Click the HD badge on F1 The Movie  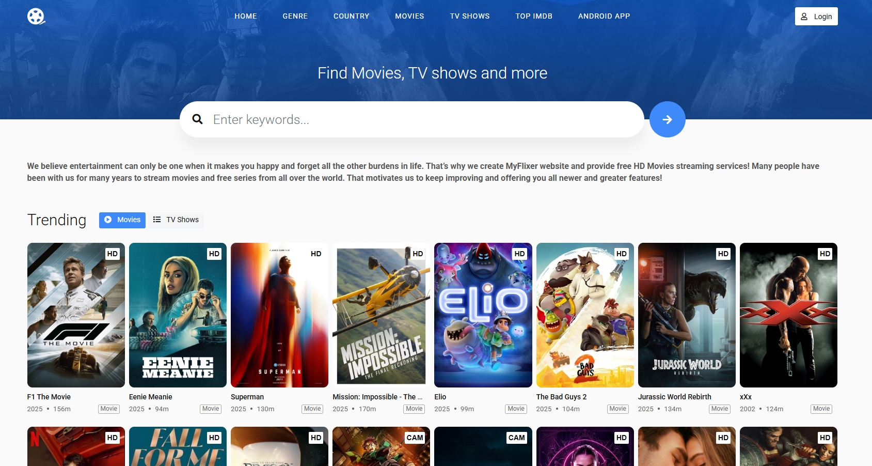pos(112,254)
